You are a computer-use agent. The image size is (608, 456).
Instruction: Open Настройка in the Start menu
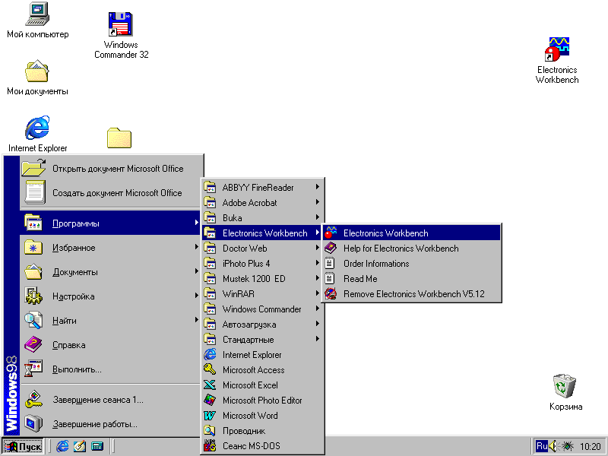point(109,296)
